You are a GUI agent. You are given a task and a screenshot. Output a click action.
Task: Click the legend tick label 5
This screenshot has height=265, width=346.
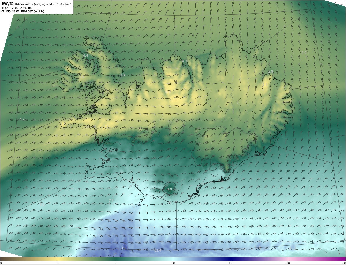point(115,263)
